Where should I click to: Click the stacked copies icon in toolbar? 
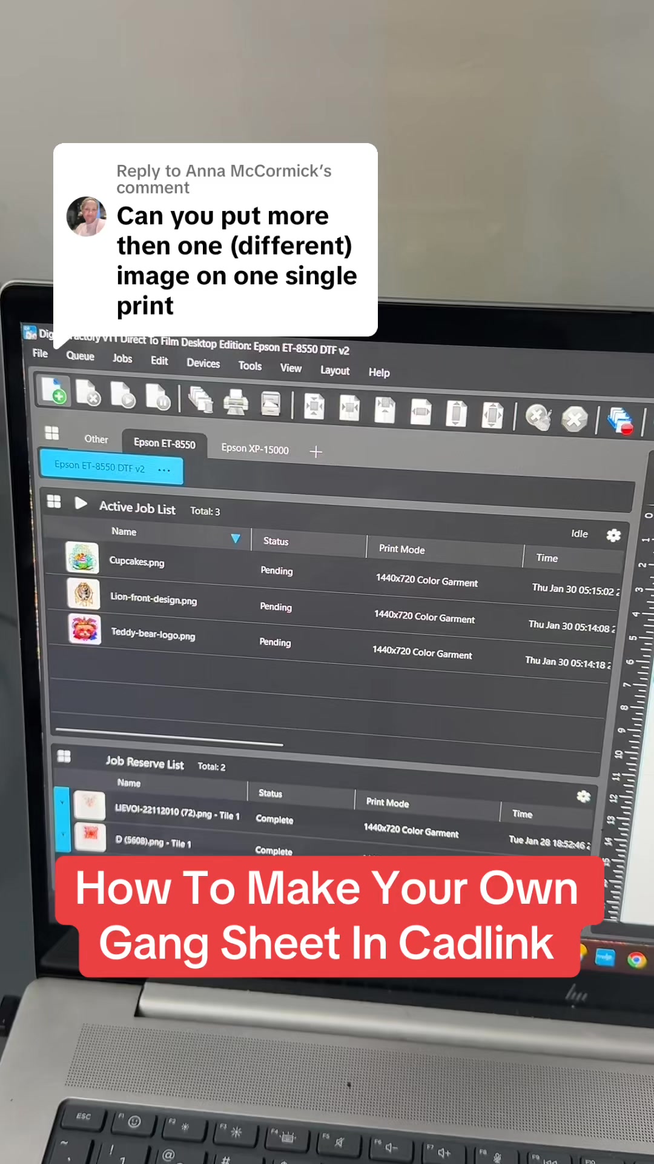200,401
